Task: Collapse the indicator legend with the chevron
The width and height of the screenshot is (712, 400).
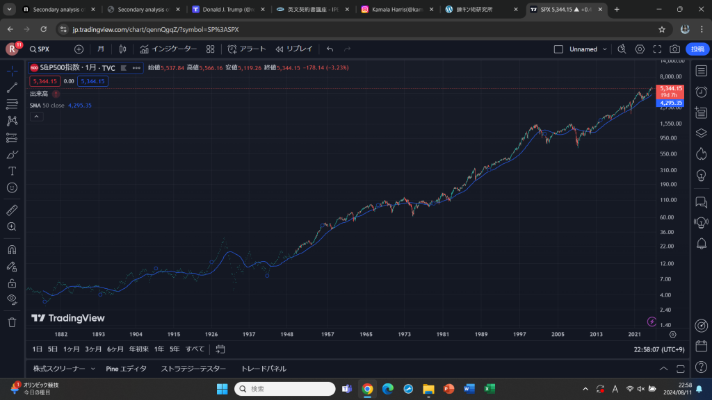Action: (35, 117)
